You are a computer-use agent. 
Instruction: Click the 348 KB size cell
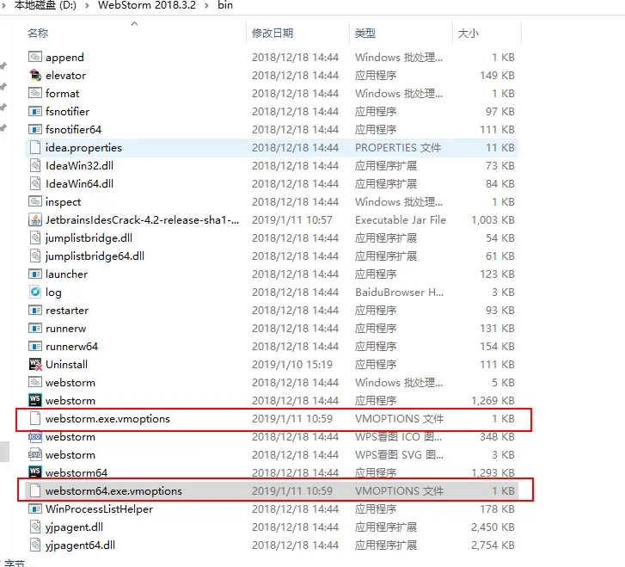point(497,436)
